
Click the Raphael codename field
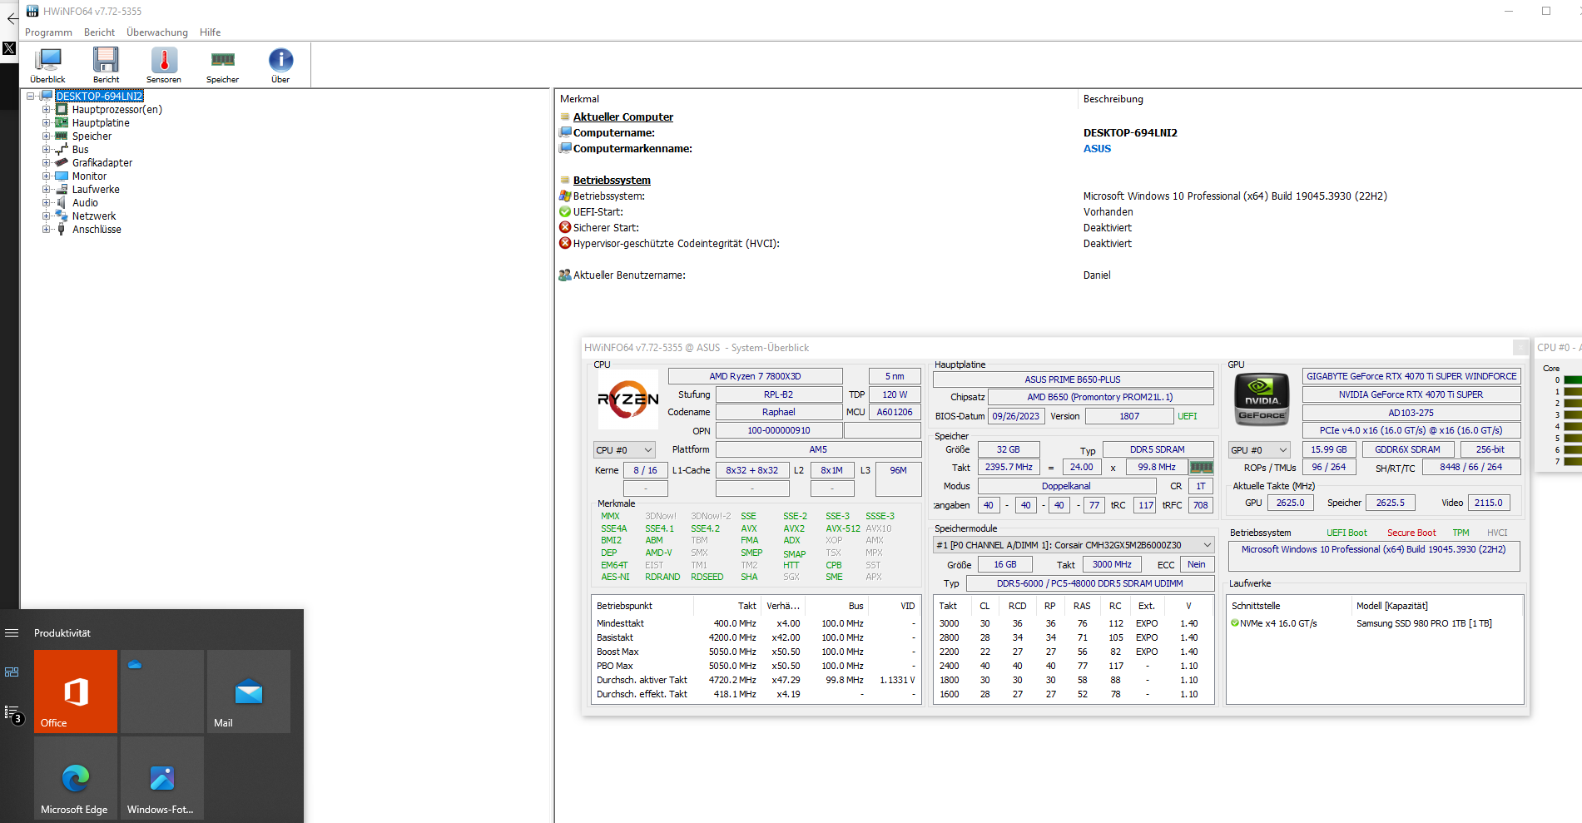778,412
